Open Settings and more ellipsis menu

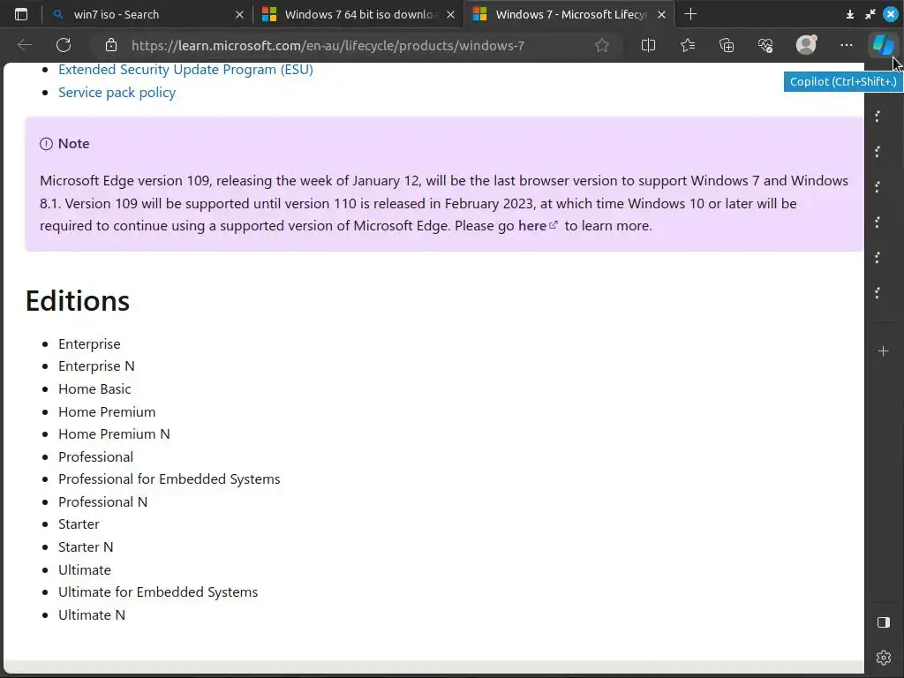click(847, 45)
